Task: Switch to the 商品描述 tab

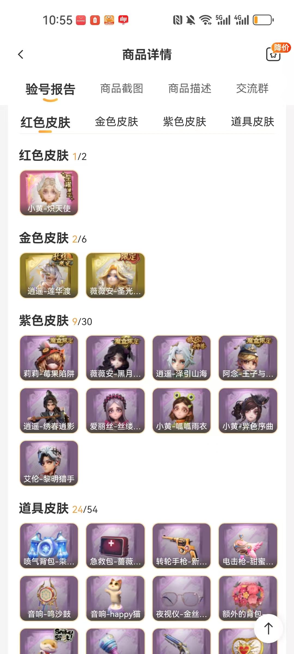Action: tap(190, 89)
